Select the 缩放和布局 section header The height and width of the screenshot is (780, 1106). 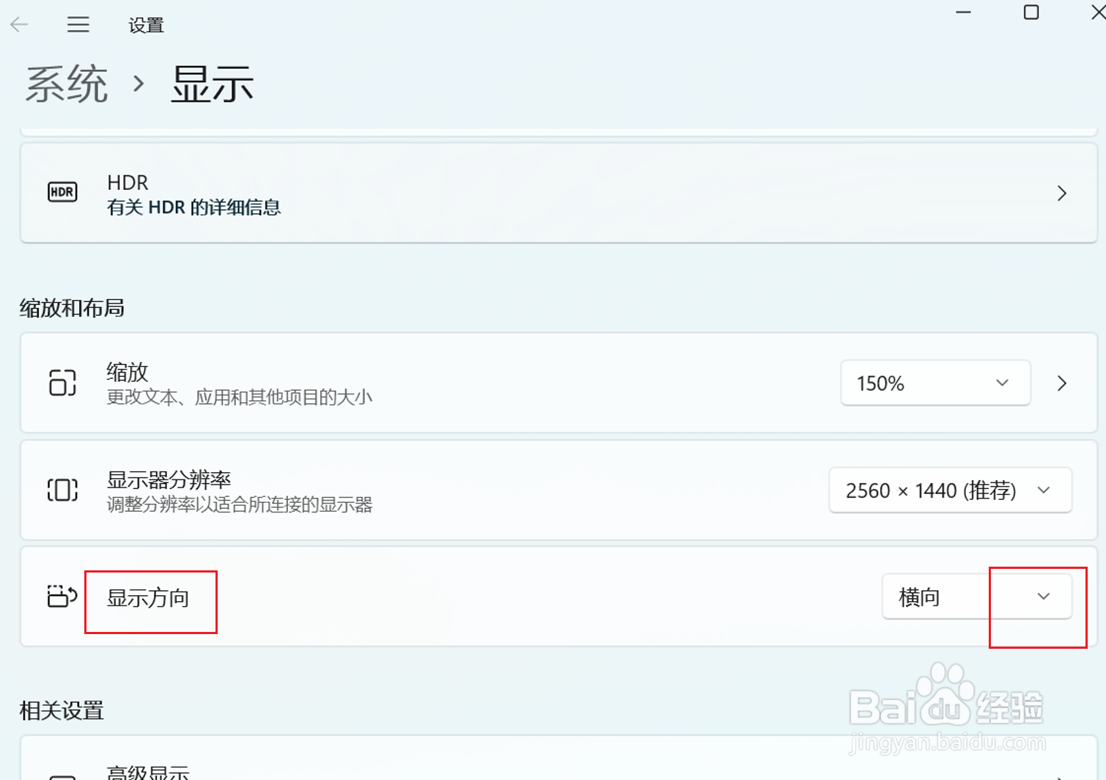tap(71, 308)
